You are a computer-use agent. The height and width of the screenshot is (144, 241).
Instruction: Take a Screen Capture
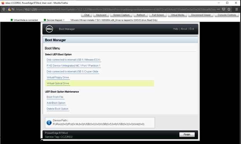[121, 15]
